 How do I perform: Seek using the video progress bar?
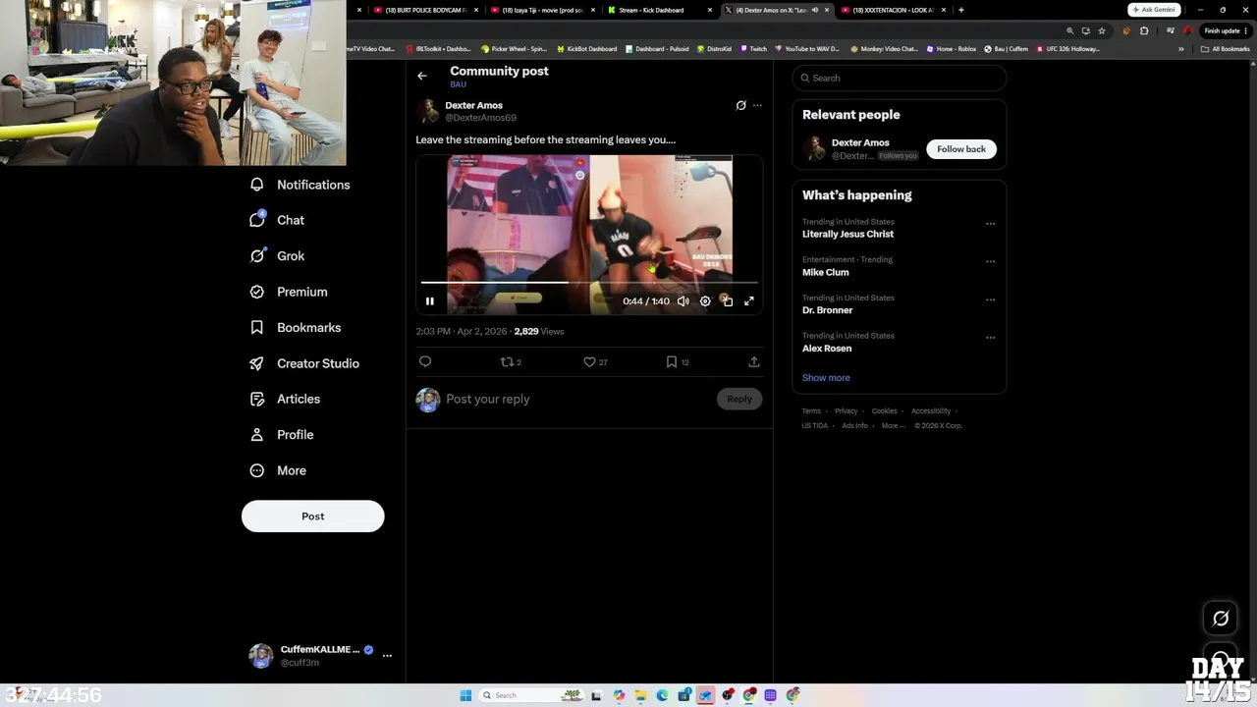(x=589, y=283)
